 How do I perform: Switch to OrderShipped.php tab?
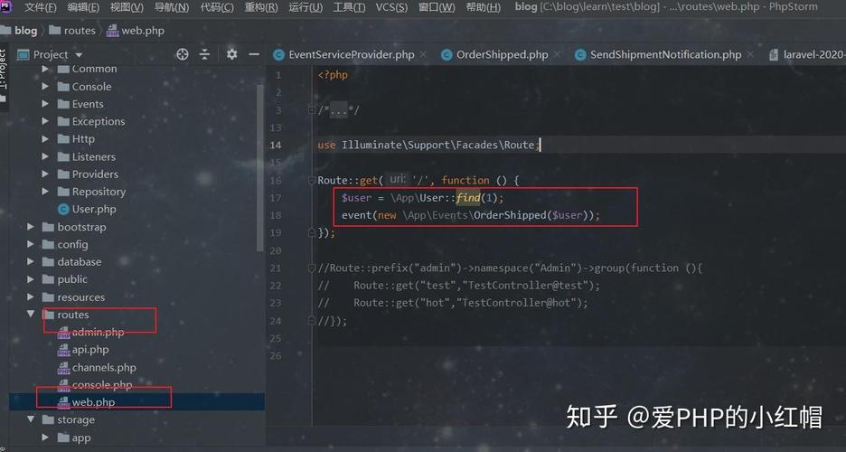coord(494,54)
